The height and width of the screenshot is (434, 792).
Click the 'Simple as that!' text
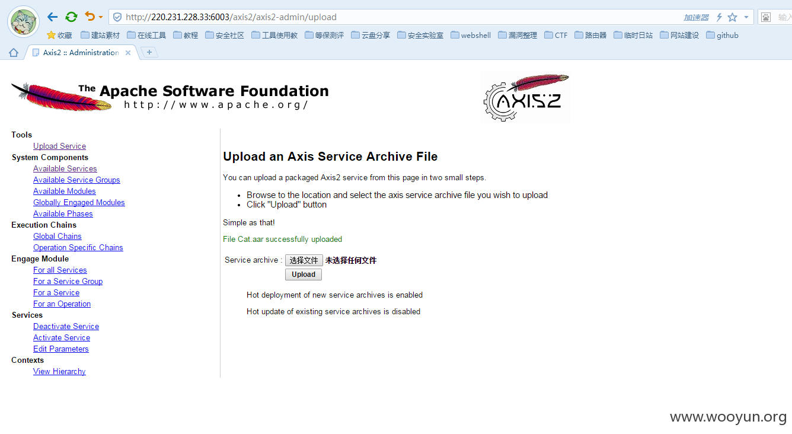(249, 223)
